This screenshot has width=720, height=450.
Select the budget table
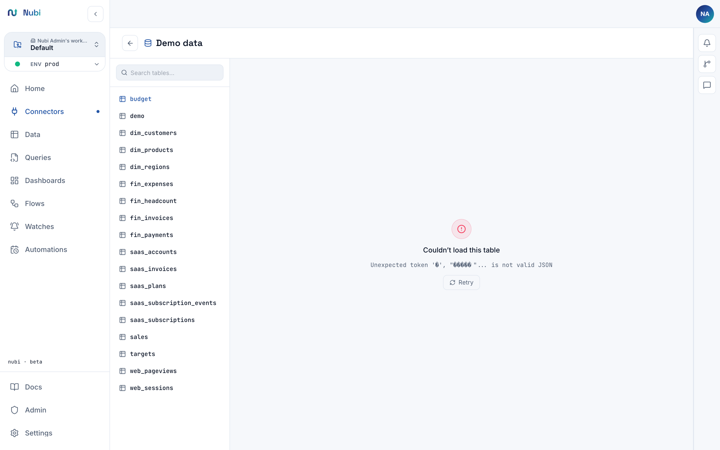tap(169, 99)
